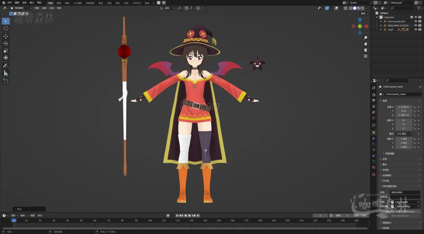Hide Chomusuke.001 in viewport
Viewport: 424px width, 234px height.
click(416, 21)
